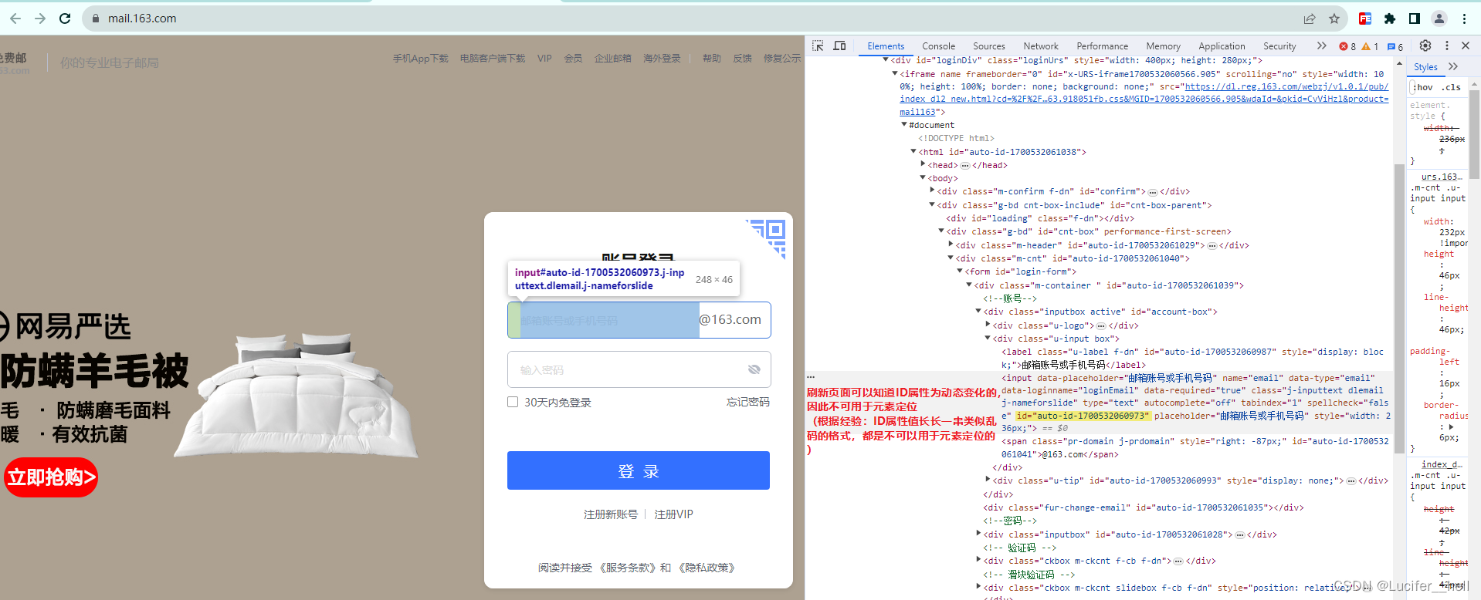Close the DevTools panel

[1466, 46]
